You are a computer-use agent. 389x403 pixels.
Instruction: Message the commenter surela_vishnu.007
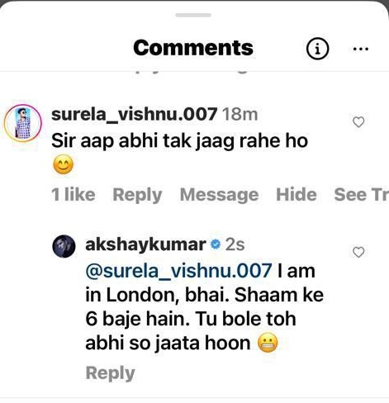(x=219, y=195)
